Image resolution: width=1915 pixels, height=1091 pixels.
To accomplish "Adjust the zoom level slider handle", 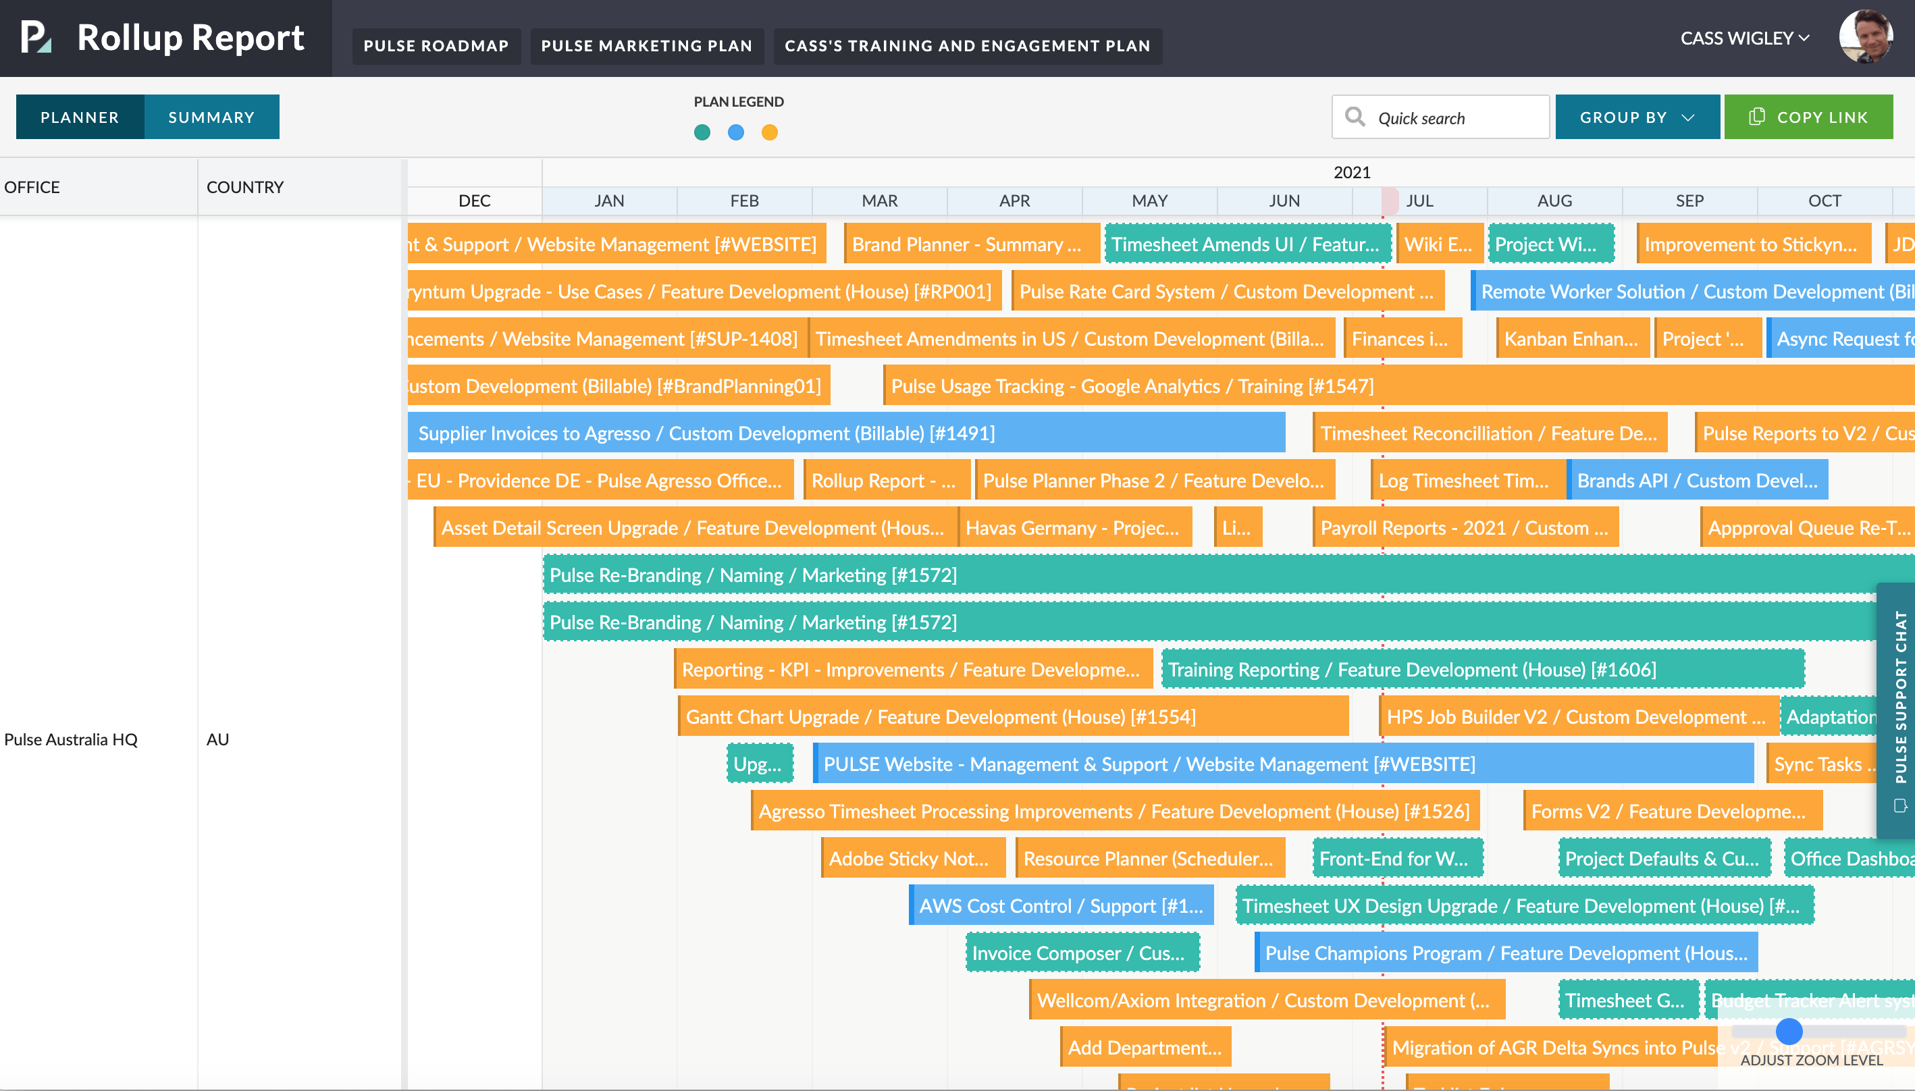I will coord(1789,1032).
